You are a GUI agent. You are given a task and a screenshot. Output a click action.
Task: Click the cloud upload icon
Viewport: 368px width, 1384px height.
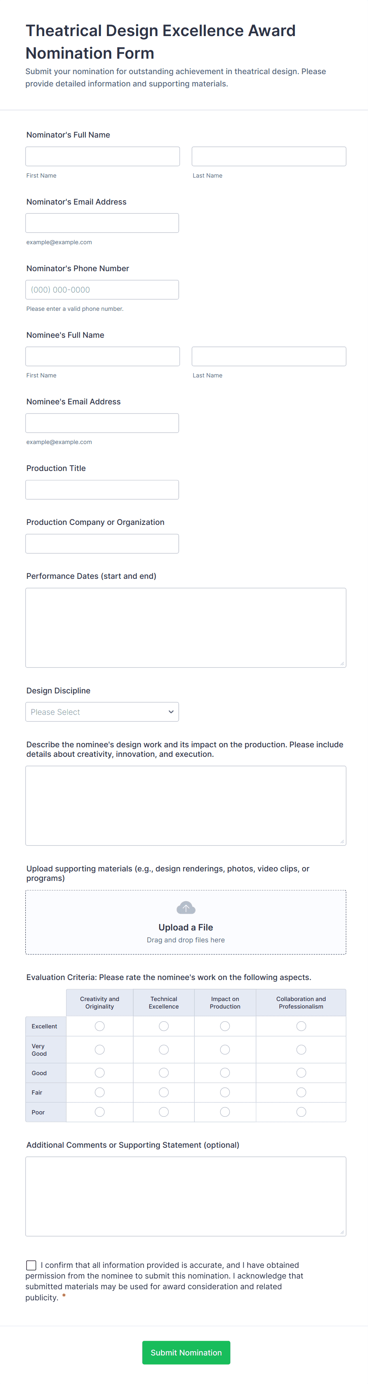click(186, 908)
